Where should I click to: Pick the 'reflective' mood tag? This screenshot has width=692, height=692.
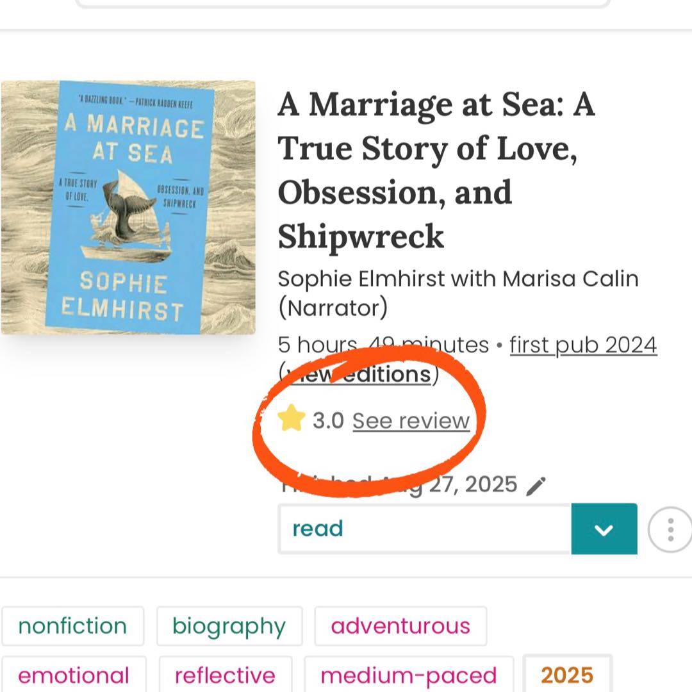[225, 675]
